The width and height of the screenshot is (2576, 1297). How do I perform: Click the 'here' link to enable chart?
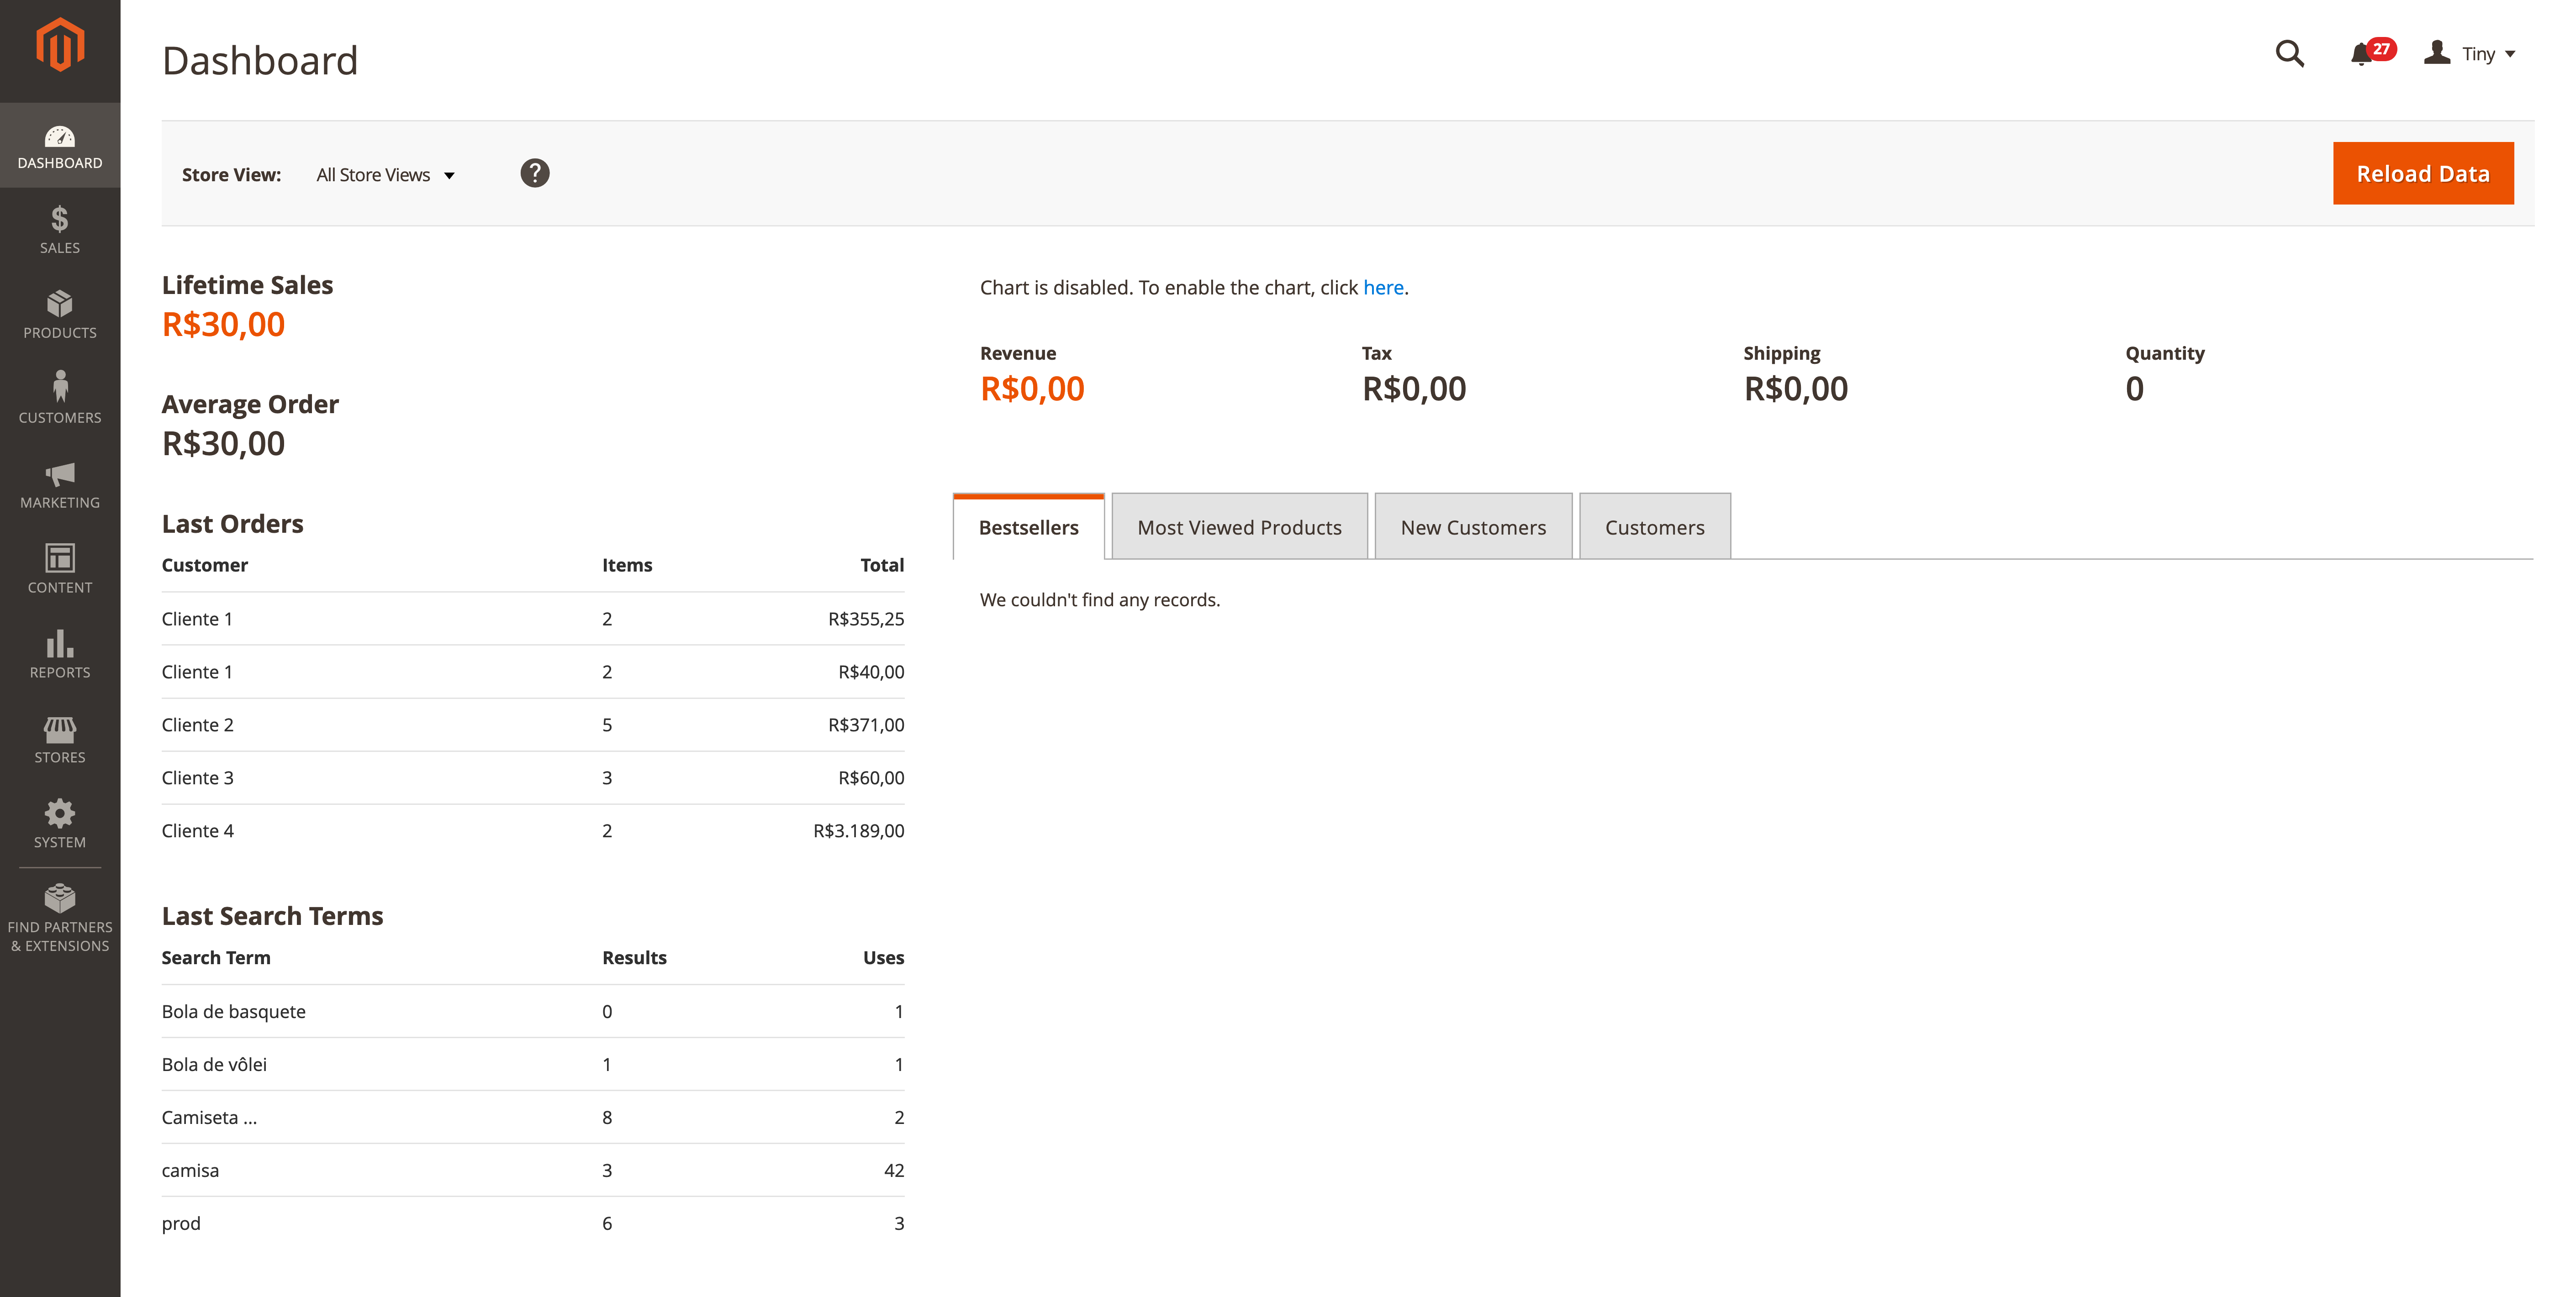click(1383, 288)
